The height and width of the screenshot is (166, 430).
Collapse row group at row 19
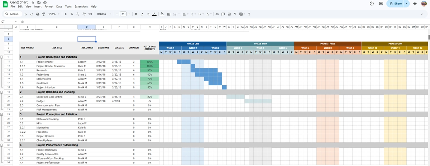pyautogui.click(x=2, y=92)
